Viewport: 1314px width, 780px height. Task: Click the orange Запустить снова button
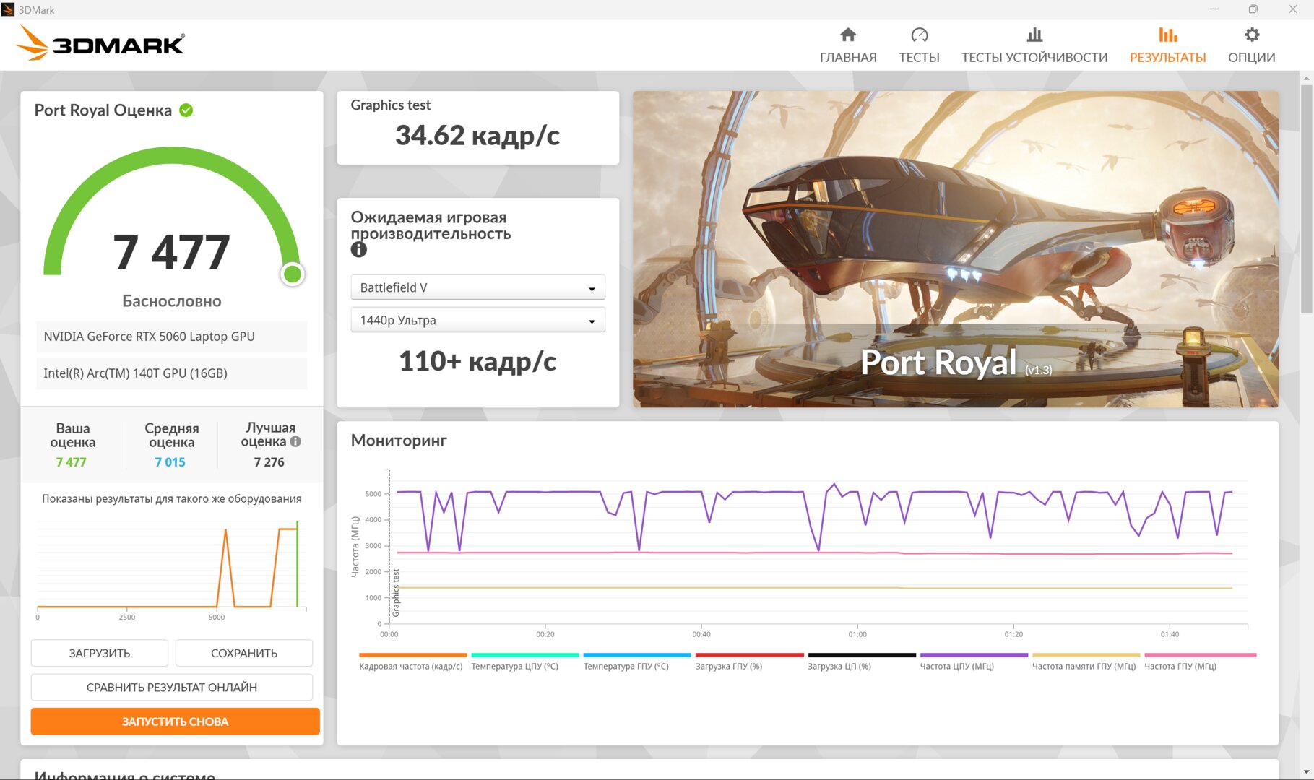[175, 721]
